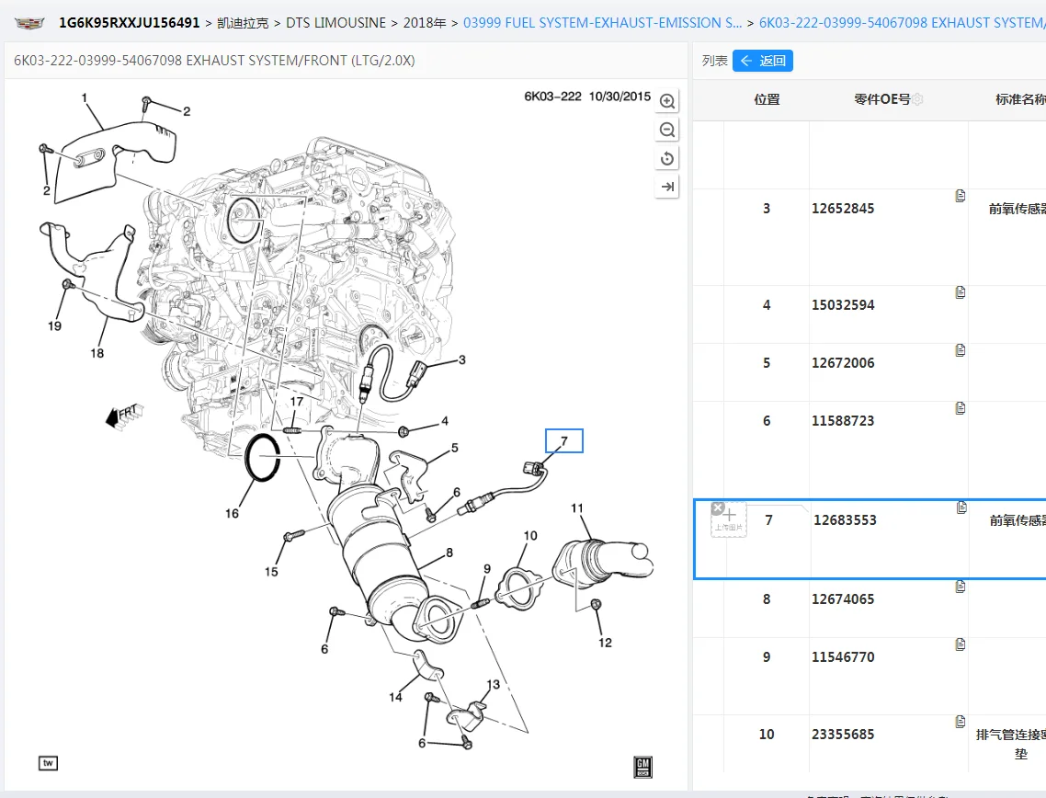Click callout number 1 on the heat shield
Viewport: 1046px width, 798px height.
click(x=84, y=98)
